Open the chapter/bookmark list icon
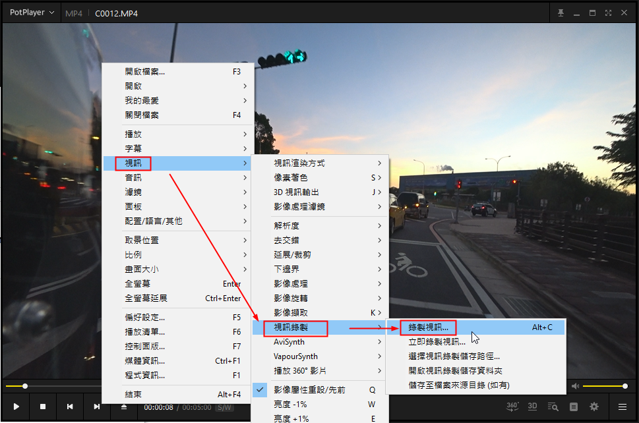 pyautogui.click(x=574, y=407)
